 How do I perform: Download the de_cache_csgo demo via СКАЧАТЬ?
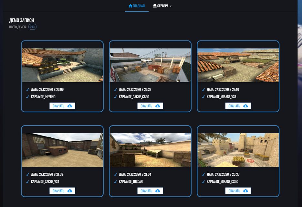150,106
